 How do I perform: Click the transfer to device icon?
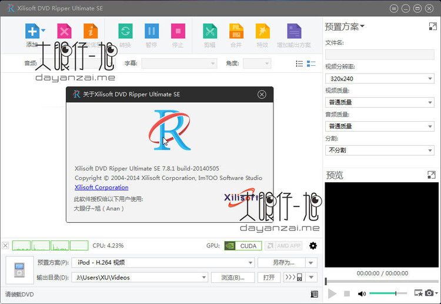pyautogui.click(x=294, y=278)
